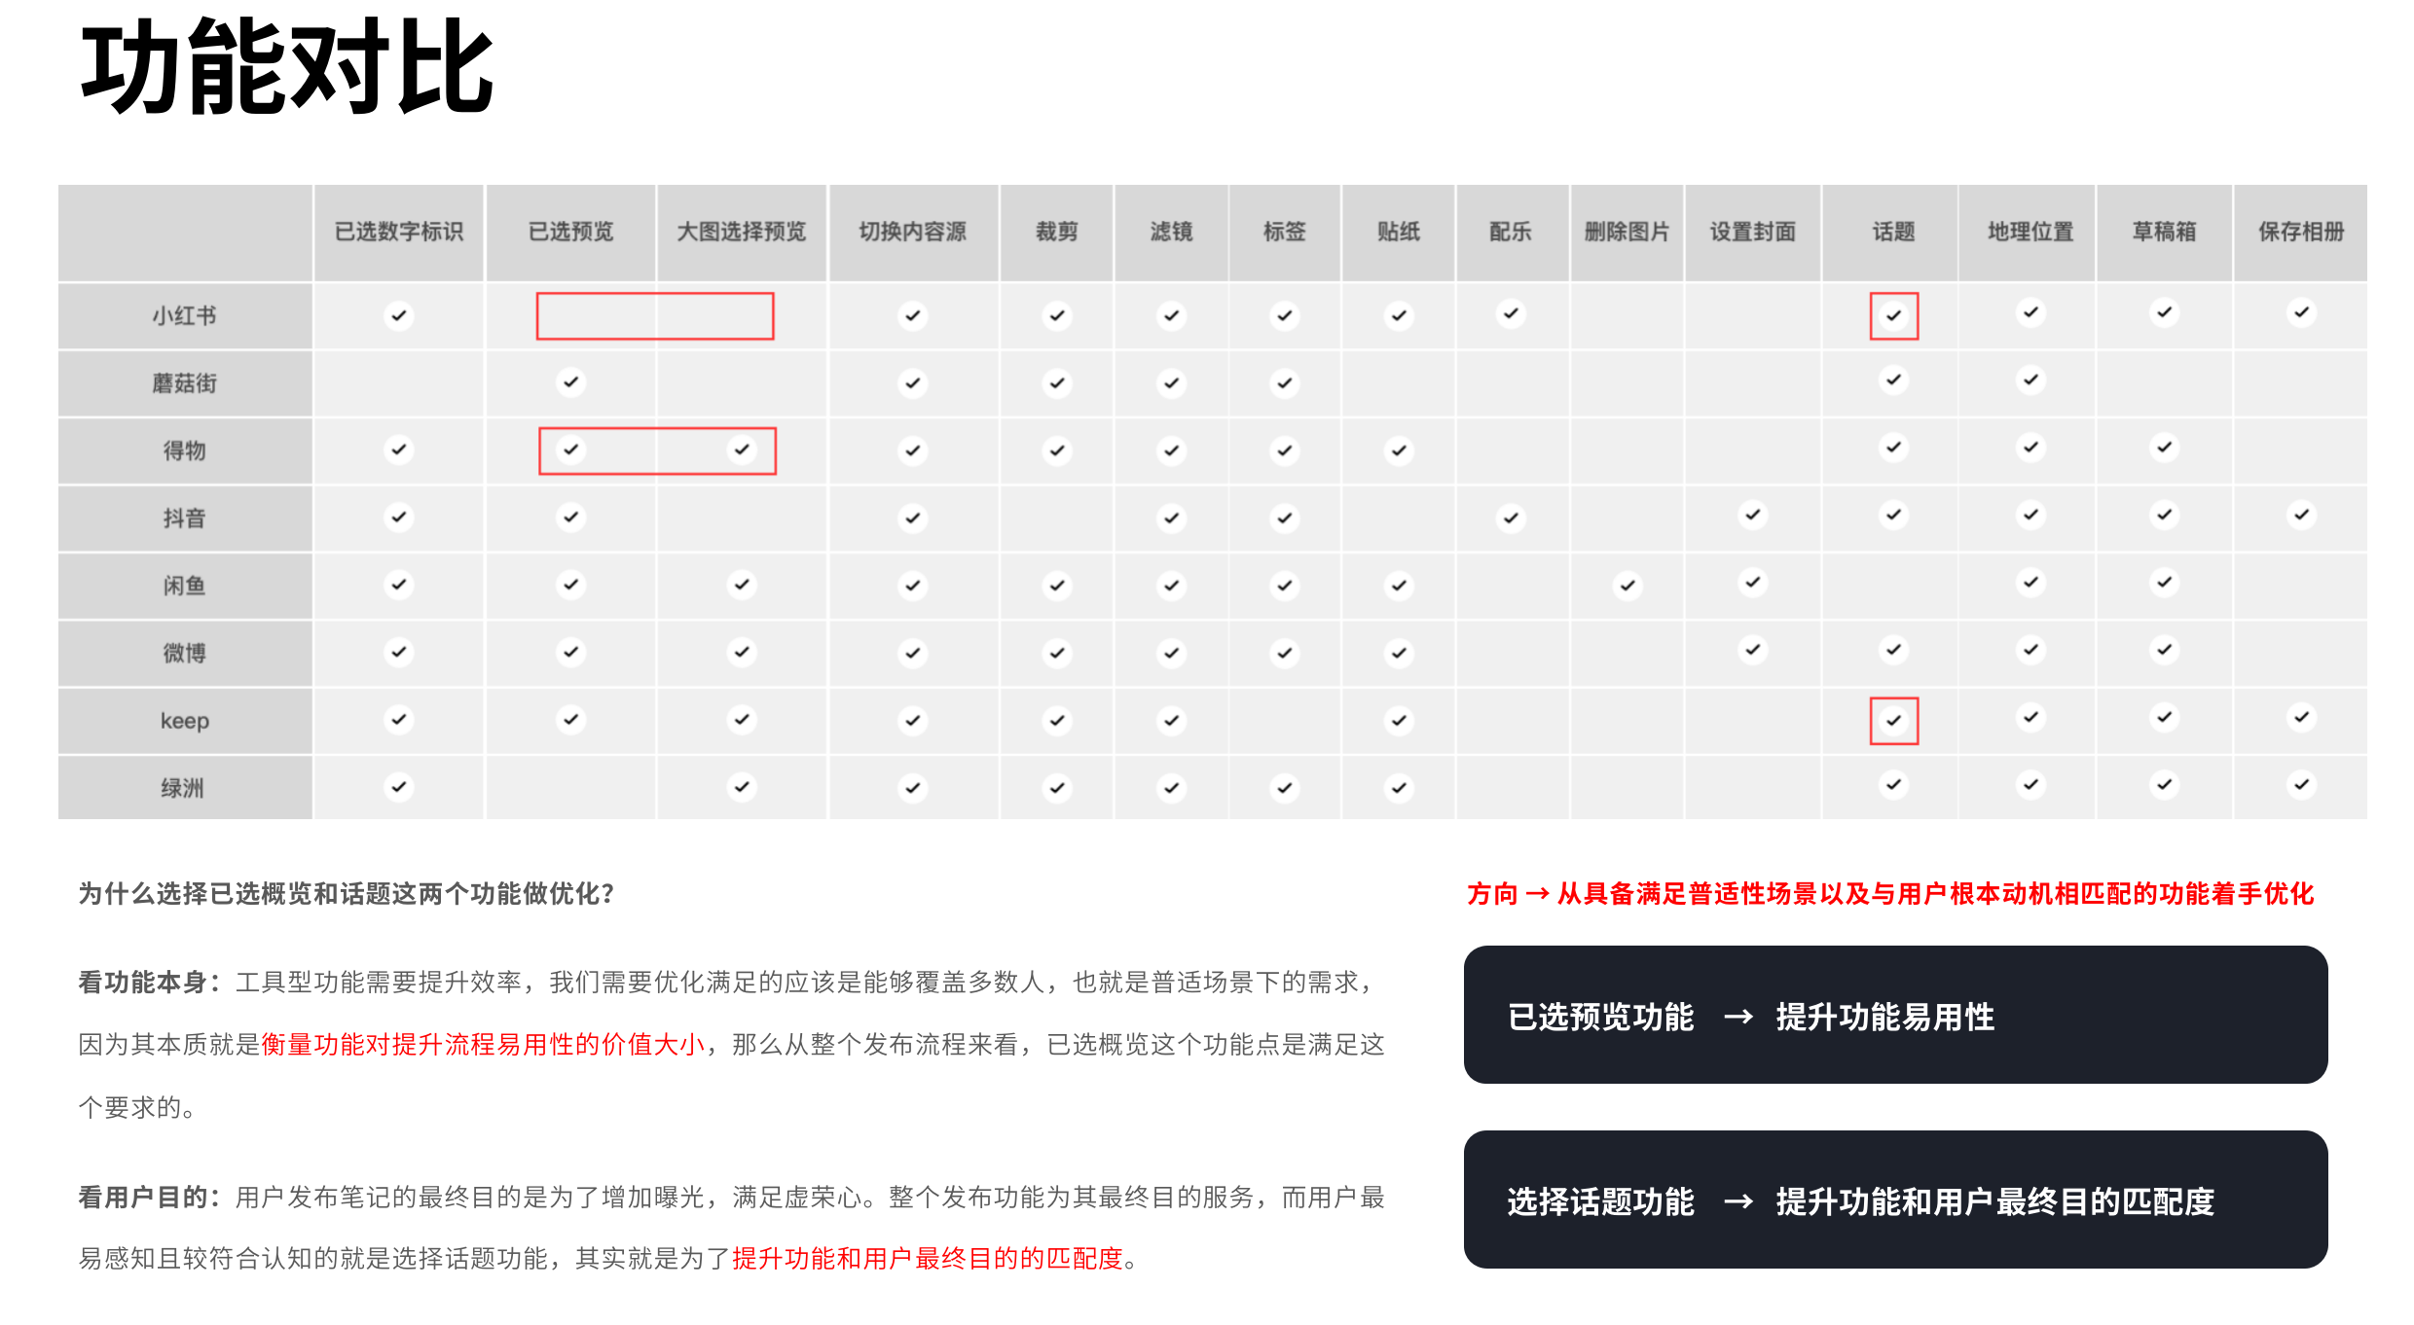Viewport: 2414px width, 1325px height.
Task: Click the 小红书 话题 checkmark in red box
Action: [x=1893, y=316]
